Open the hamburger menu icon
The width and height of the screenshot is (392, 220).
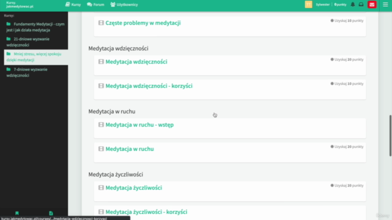pos(385,4)
